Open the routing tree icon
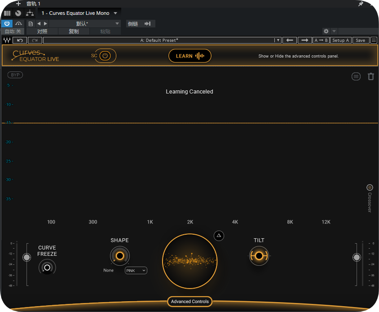The image size is (379, 312). point(30,13)
